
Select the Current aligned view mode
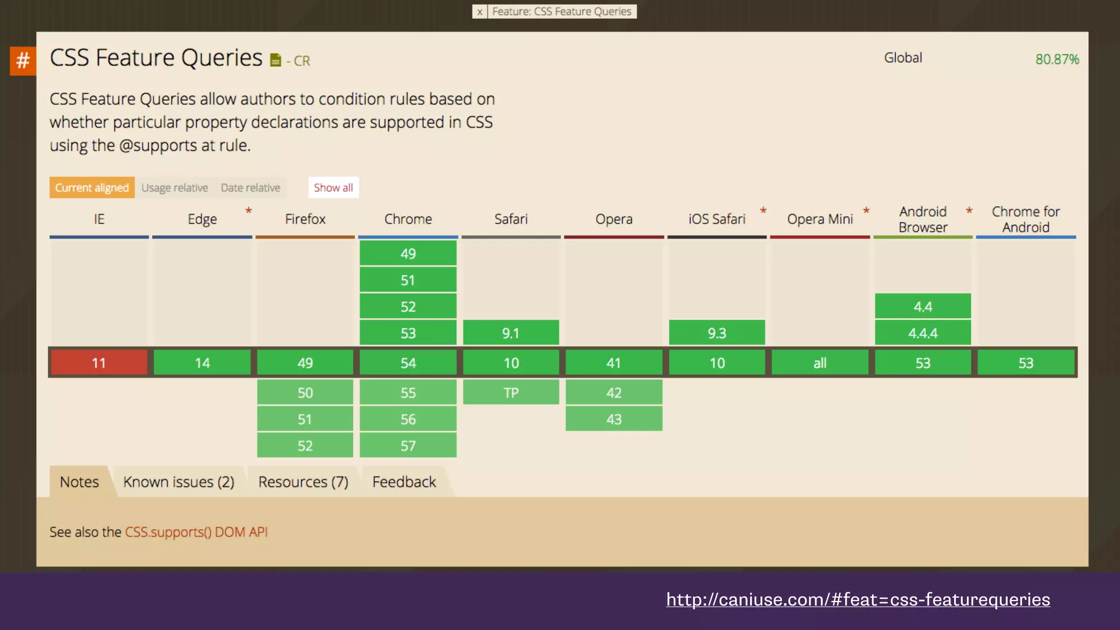click(92, 188)
